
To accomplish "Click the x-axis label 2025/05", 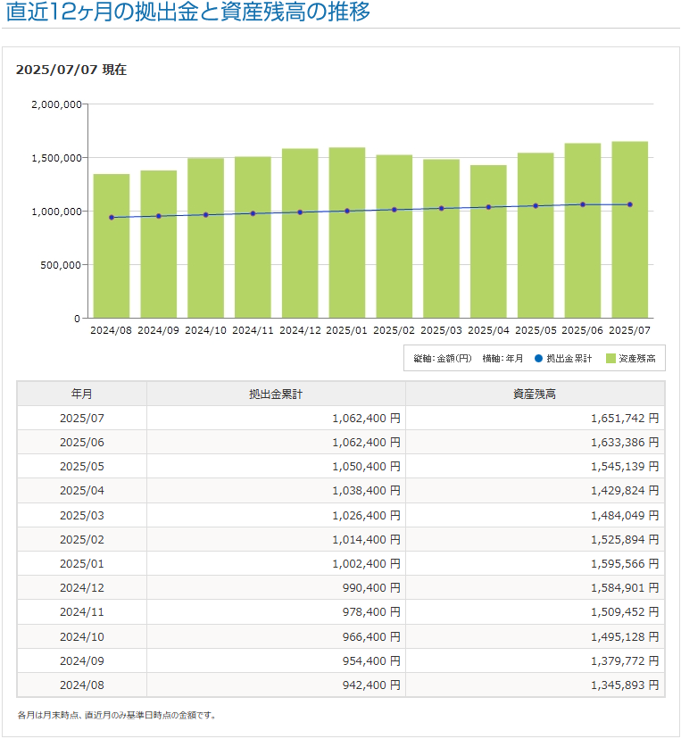I will tap(536, 330).
